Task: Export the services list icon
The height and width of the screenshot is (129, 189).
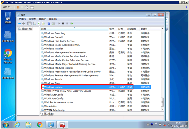Action: click(43, 24)
